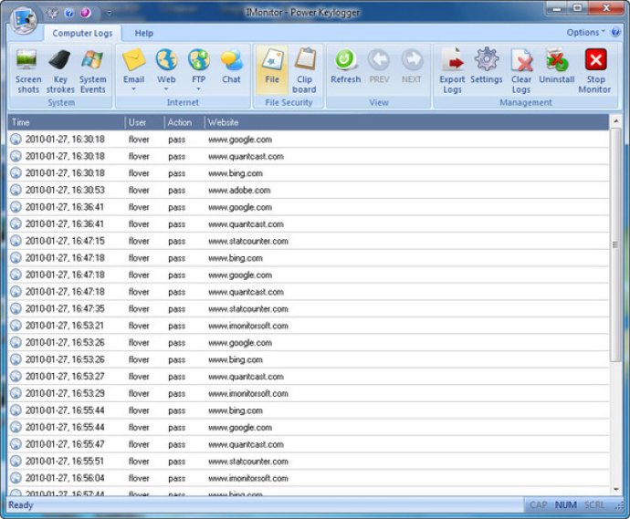Image resolution: width=630 pixels, height=519 pixels.
Task: Click the IMonitor application orb button
Action: (24, 20)
